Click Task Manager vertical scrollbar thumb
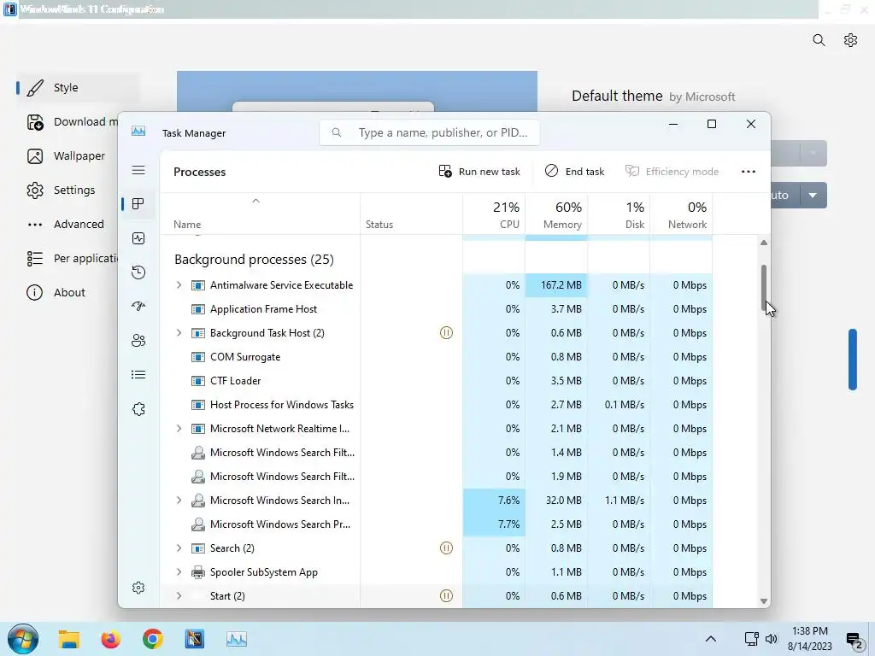This screenshot has height=656, width=875. (764, 288)
